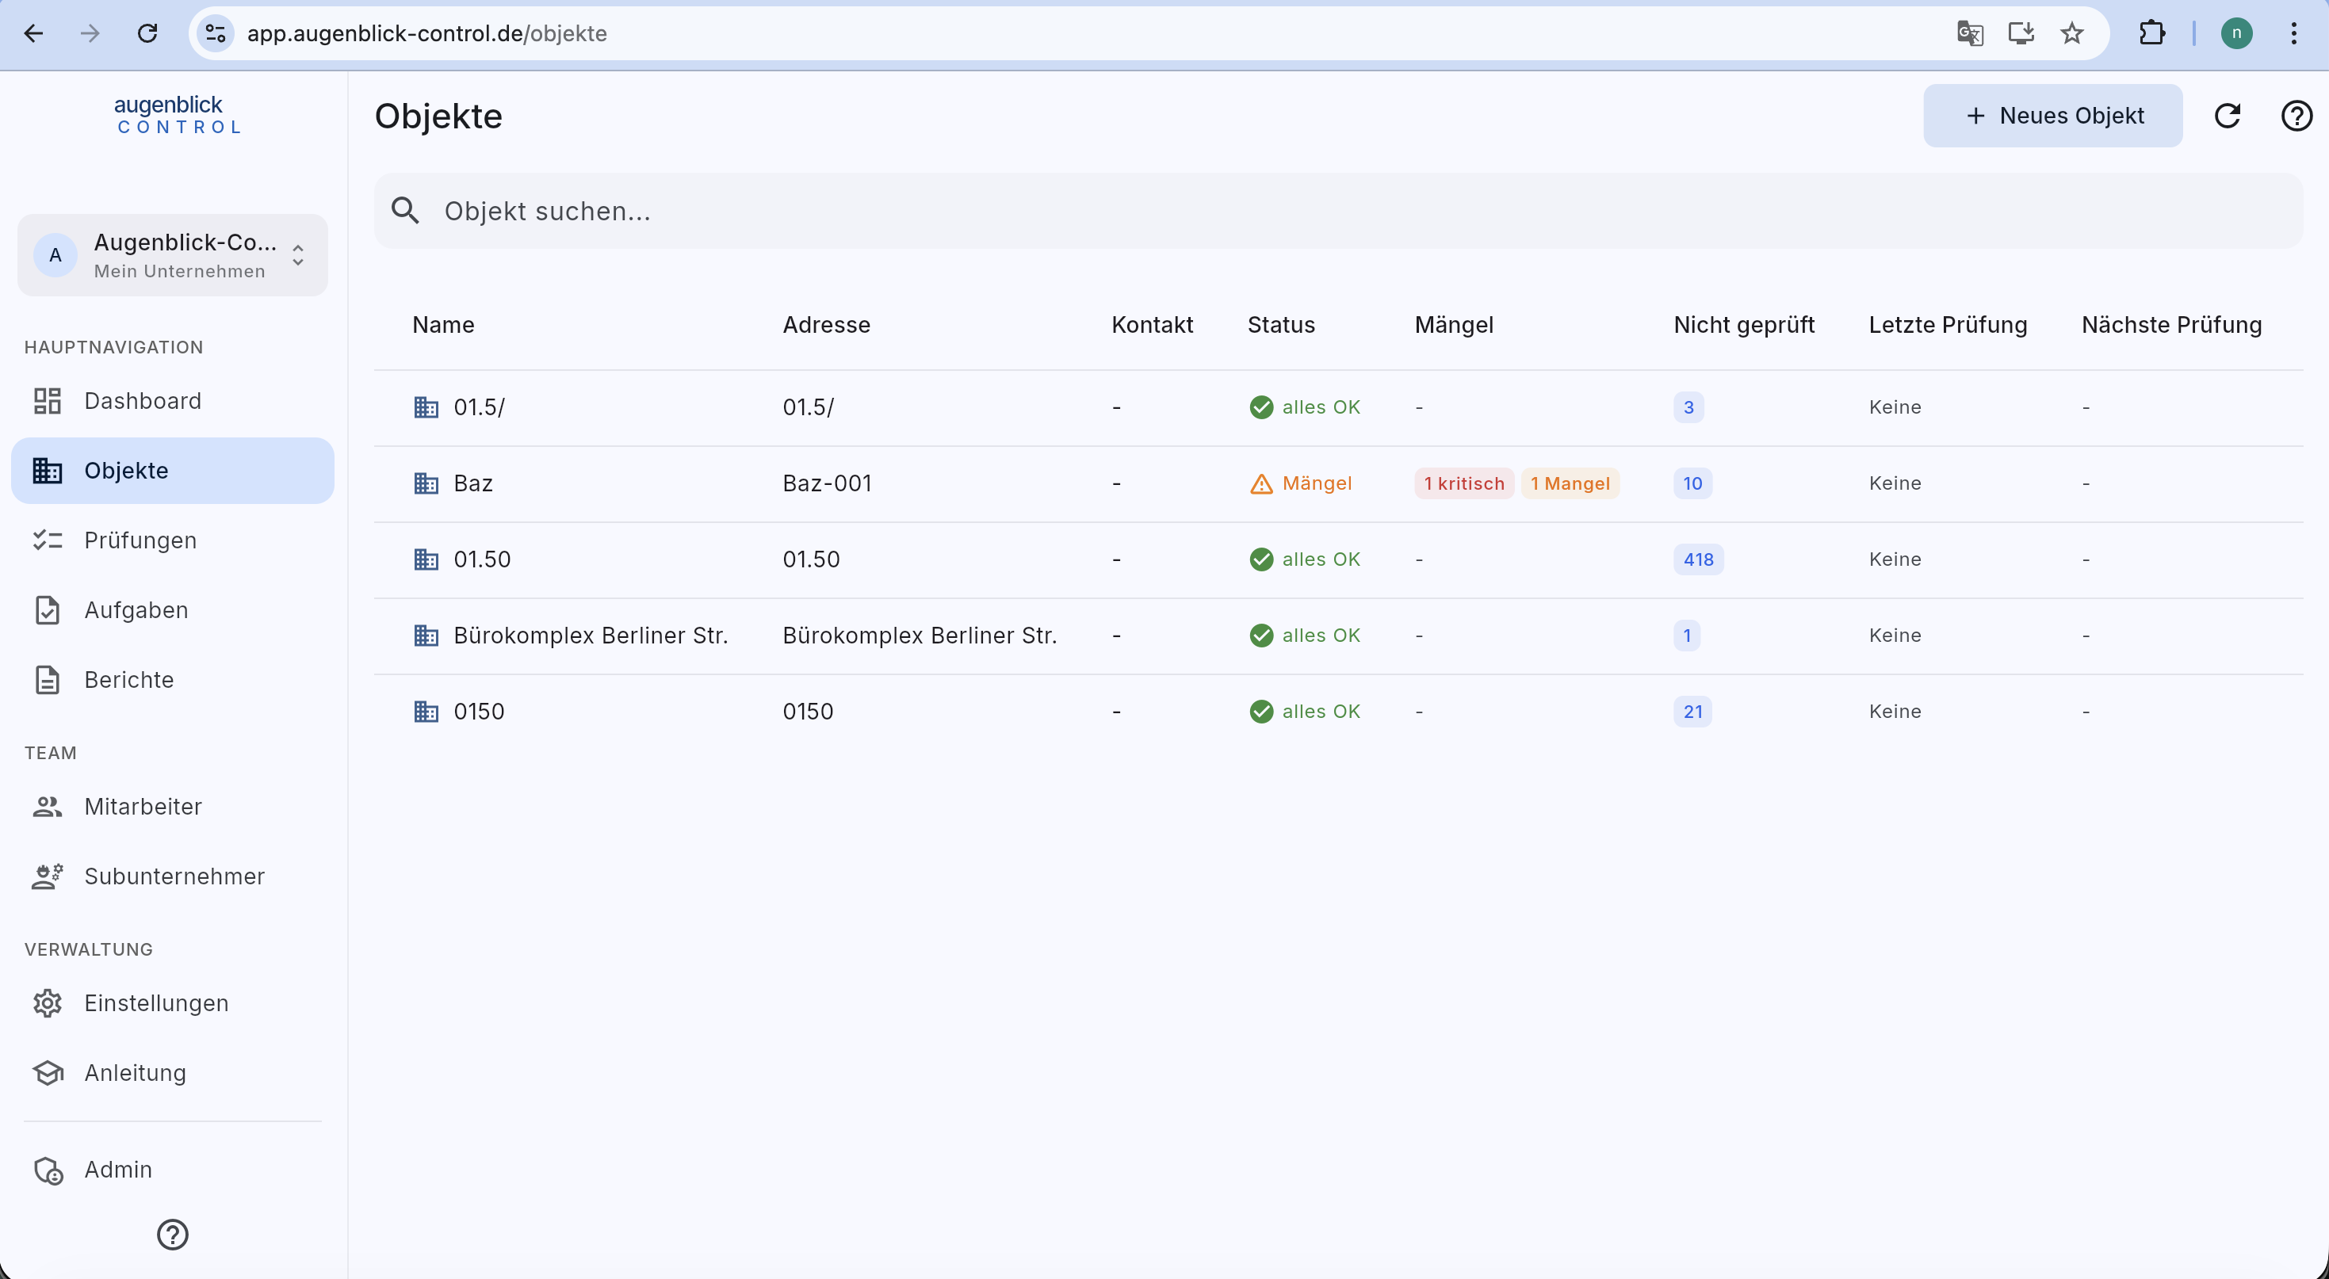Open the Bürokomplex Berliner Str. object

click(591, 636)
